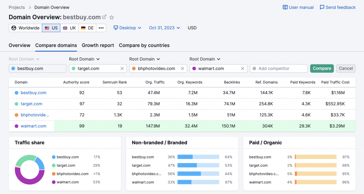Screen dimensions: 364x194
Task: Click the Send feedback chat icon
Action: pyautogui.click(x=322, y=7)
